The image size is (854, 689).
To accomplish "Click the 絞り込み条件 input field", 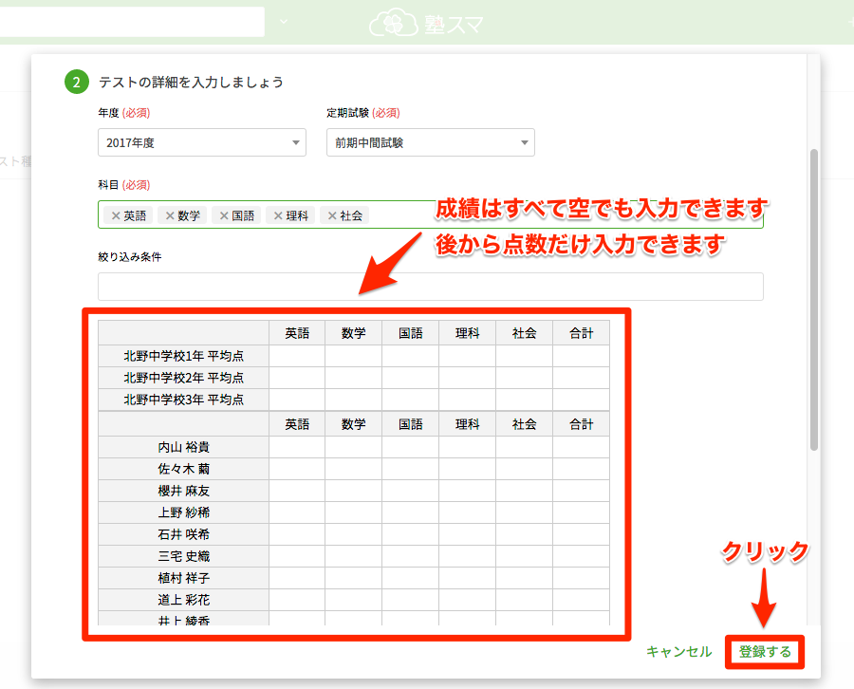I will click(x=430, y=287).
